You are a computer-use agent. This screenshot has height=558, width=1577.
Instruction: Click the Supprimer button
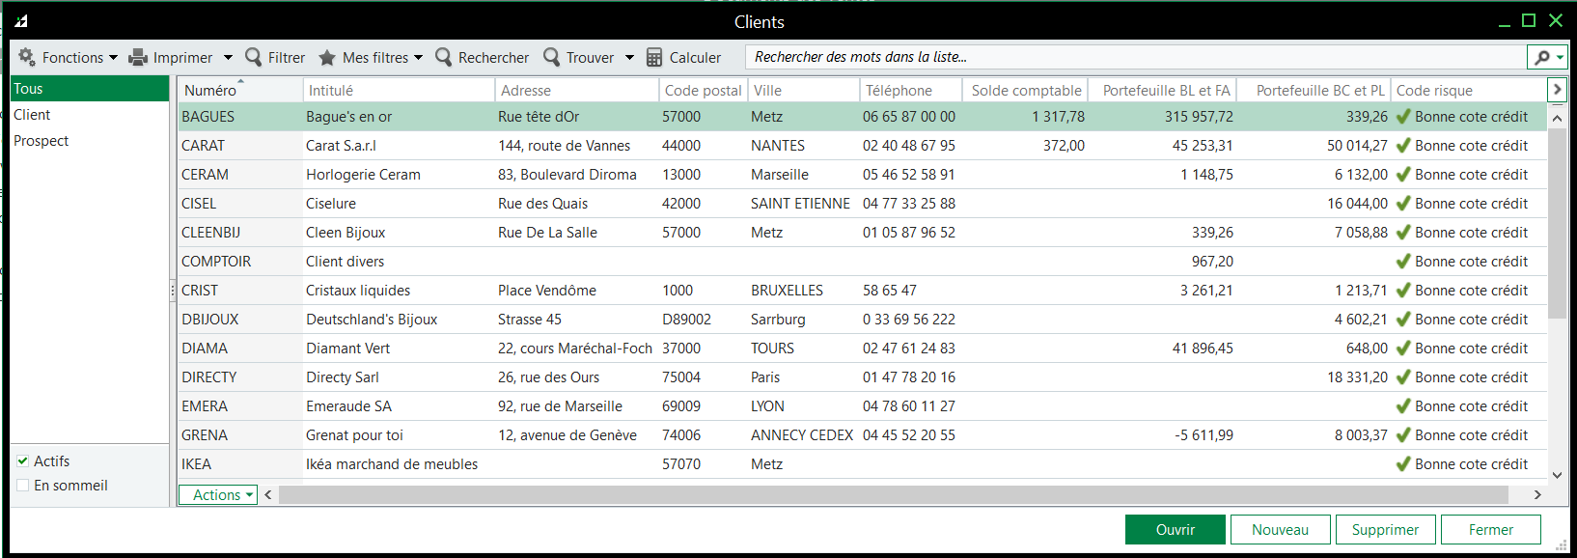(1386, 530)
